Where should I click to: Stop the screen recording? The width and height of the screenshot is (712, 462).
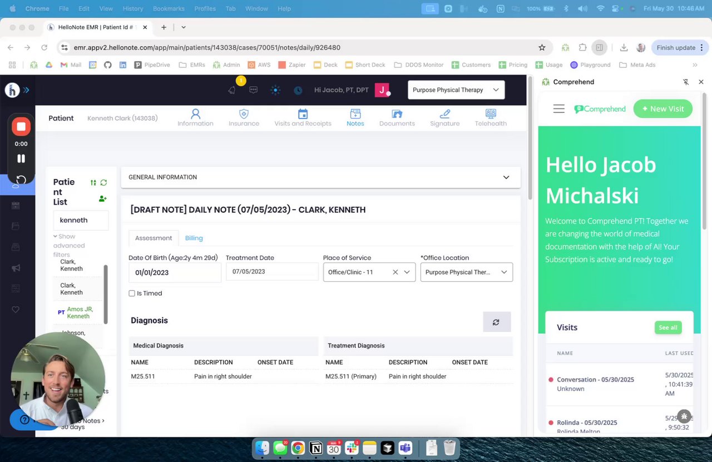point(21,127)
